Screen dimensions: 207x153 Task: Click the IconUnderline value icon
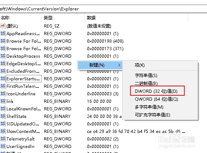pos(3,94)
